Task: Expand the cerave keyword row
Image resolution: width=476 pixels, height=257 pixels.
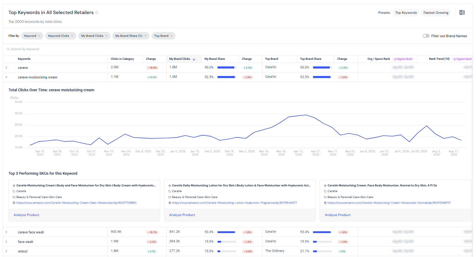Action: (6, 68)
